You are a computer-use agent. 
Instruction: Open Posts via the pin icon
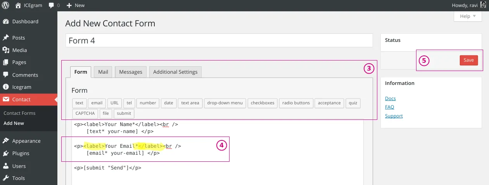[x=6, y=38]
